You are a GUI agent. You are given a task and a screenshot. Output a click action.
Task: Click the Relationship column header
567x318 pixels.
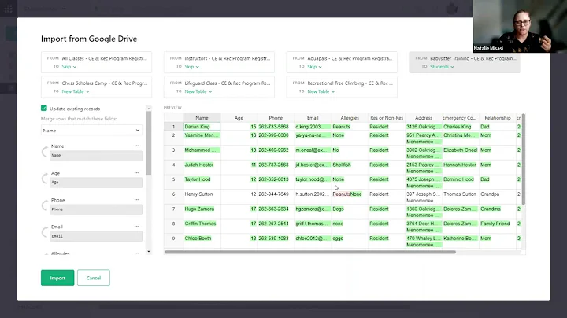point(498,118)
